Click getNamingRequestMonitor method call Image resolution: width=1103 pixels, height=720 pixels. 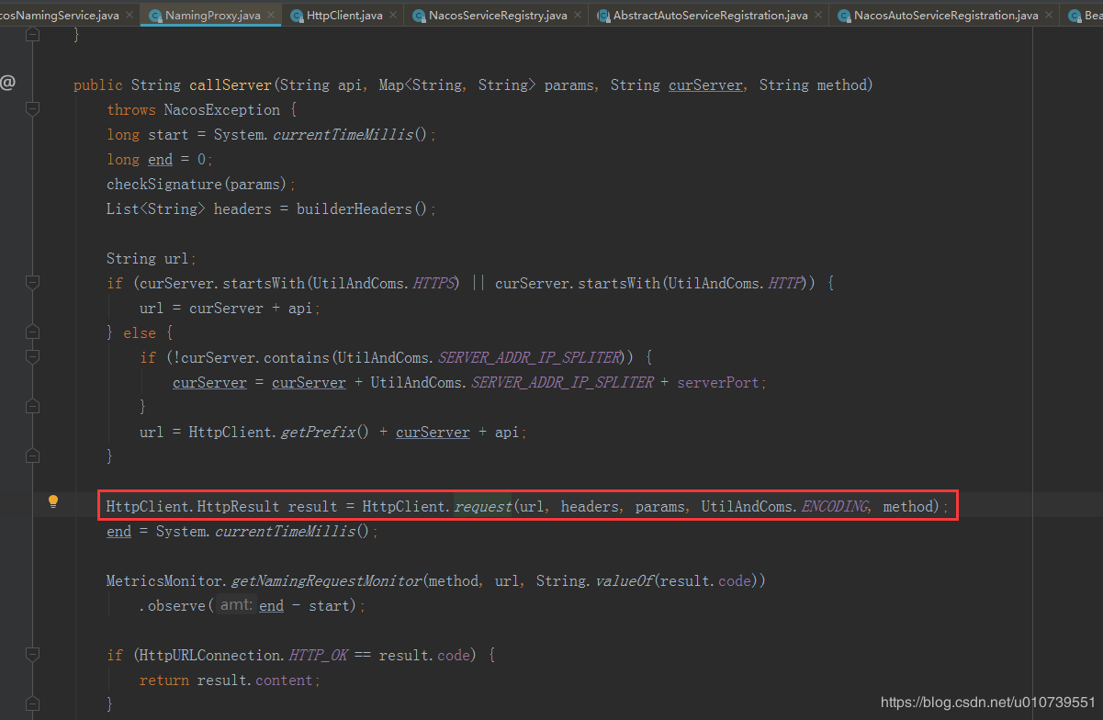326,580
